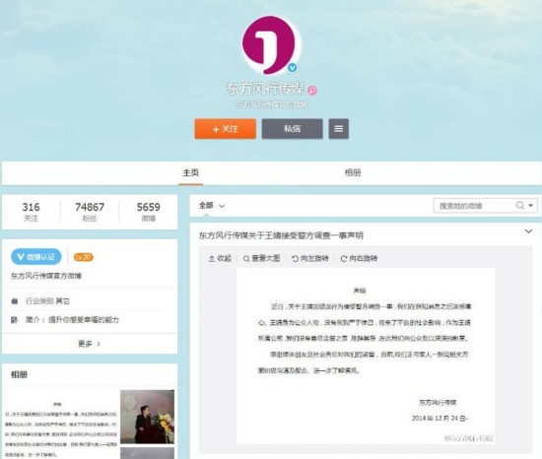Switch to the 主页 tab

click(191, 172)
